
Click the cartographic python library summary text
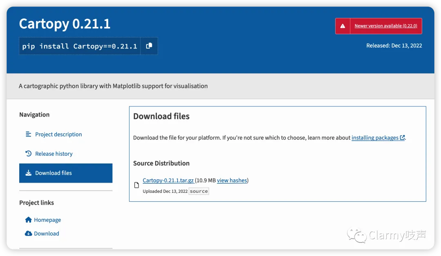[x=113, y=86]
